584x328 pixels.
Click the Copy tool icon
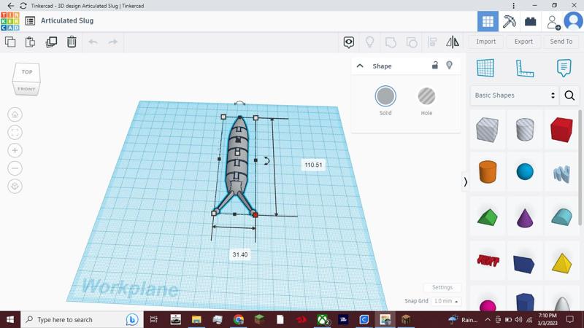point(10,42)
